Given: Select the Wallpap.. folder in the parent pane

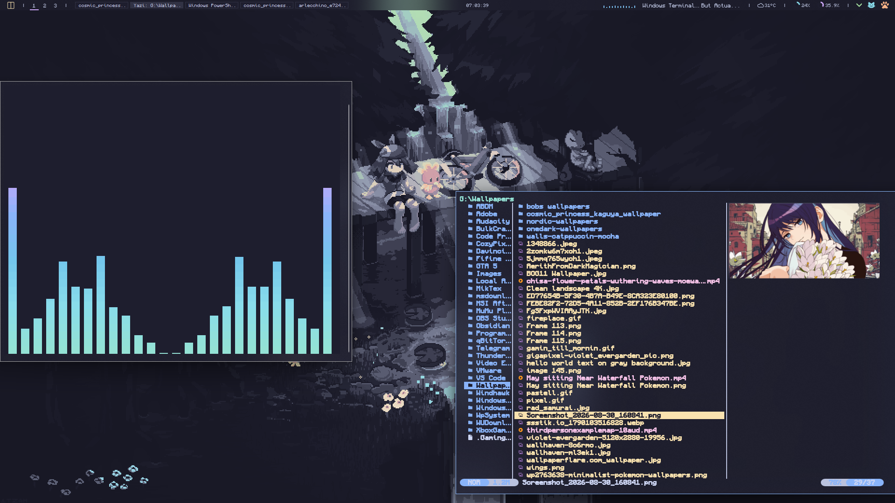Looking at the screenshot, I should (487, 386).
